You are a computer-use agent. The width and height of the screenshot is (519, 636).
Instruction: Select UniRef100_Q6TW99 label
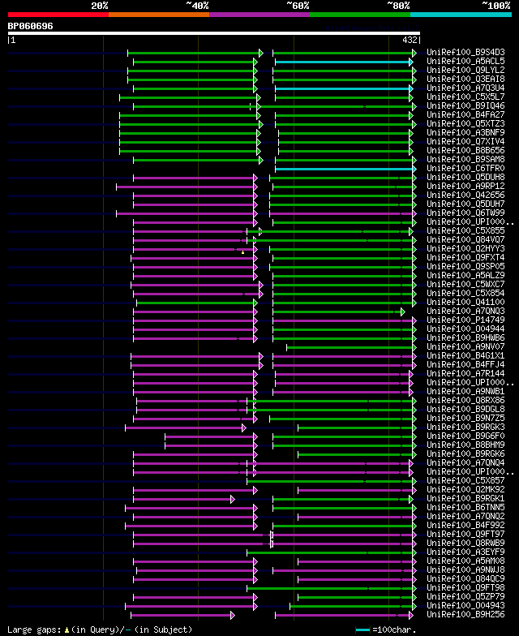pyautogui.click(x=465, y=213)
